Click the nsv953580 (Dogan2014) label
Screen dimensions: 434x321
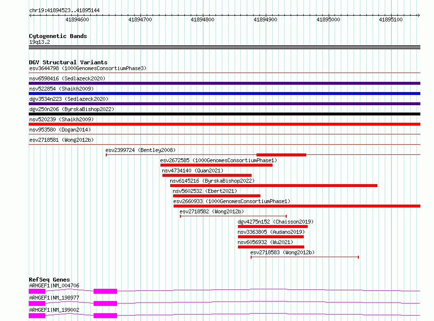[x=60, y=130]
